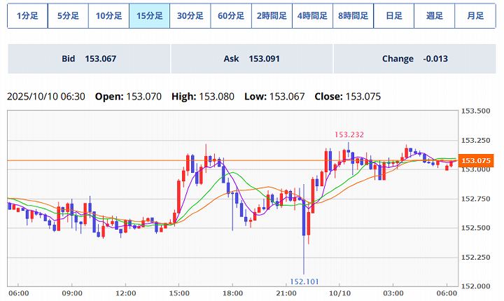
Task: Open the 60分足 timeframe
Action: pos(230,15)
